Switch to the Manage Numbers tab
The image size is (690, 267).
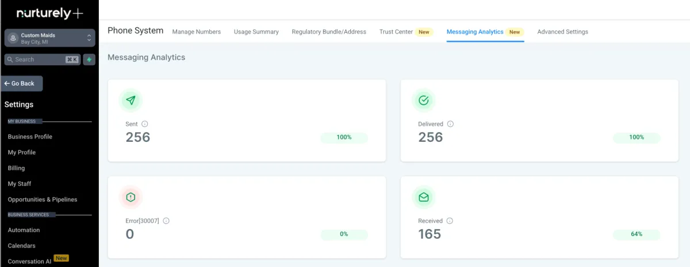click(x=197, y=32)
